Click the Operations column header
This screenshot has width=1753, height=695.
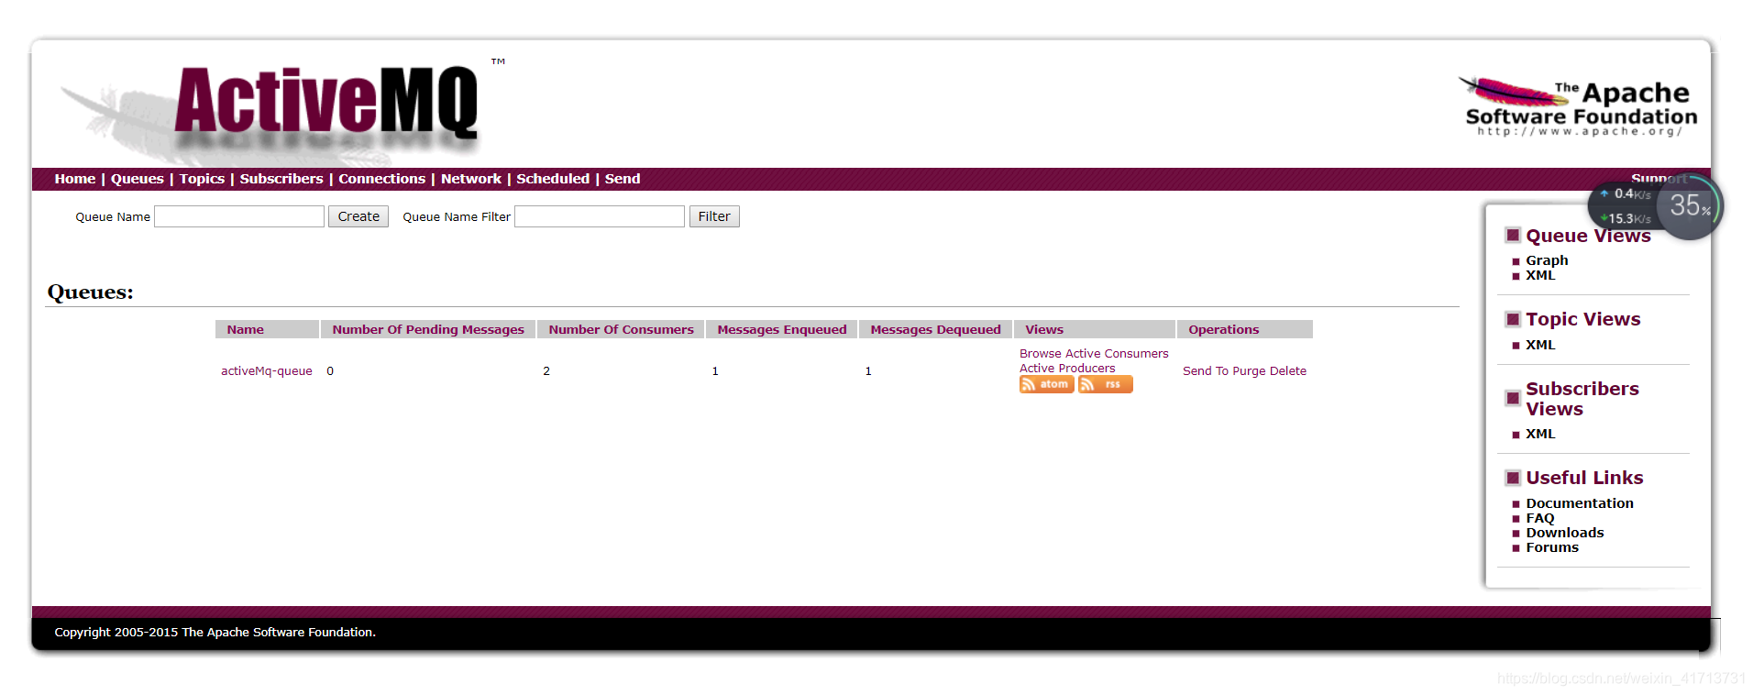point(1245,329)
